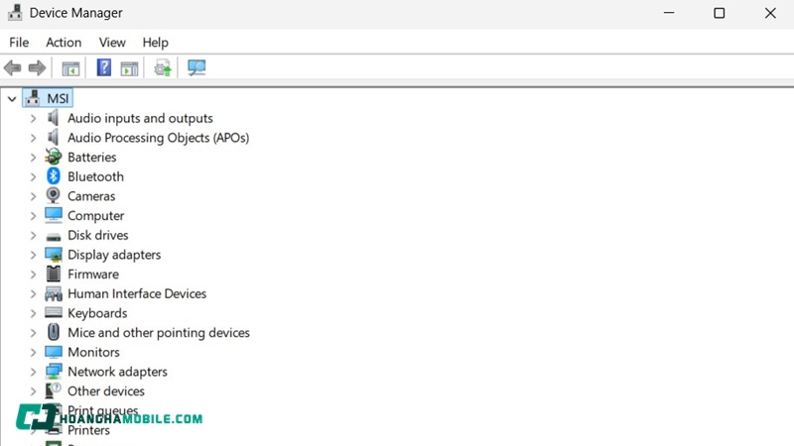Click the Other devices unknown icon
The height and width of the screenshot is (446, 794).
[54, 390]
